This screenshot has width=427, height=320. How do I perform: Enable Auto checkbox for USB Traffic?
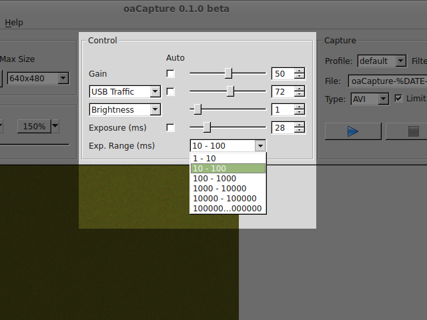tap(171, 92)
